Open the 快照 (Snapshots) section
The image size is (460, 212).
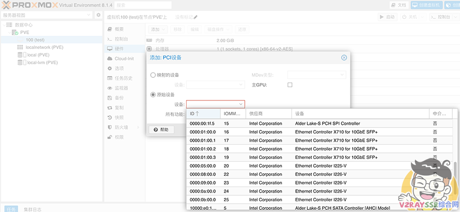click(x=119, y=117)
